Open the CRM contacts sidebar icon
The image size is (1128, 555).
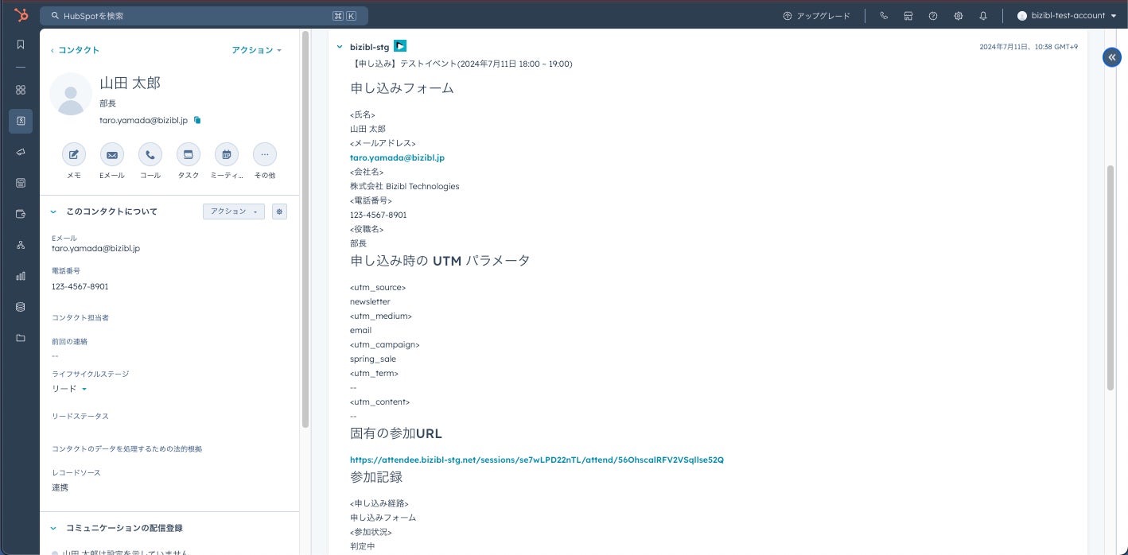(21, 121)
